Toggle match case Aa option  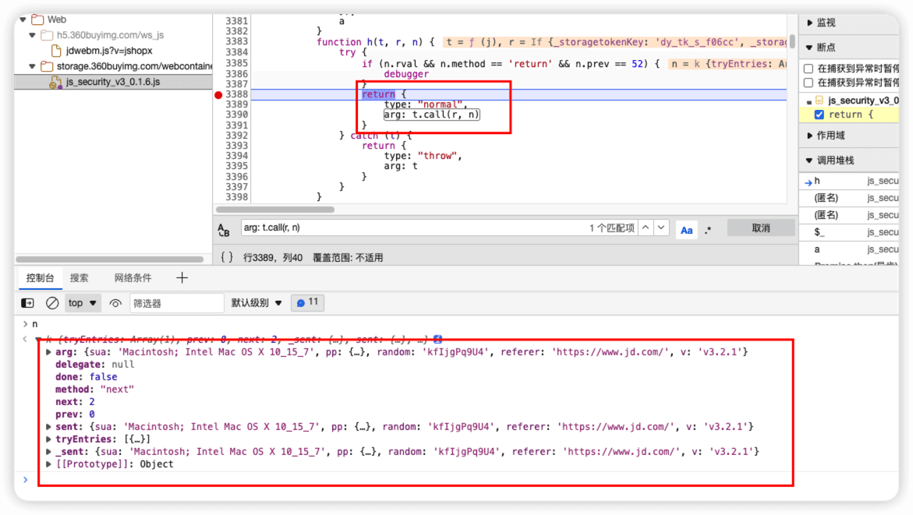[686, 229]
